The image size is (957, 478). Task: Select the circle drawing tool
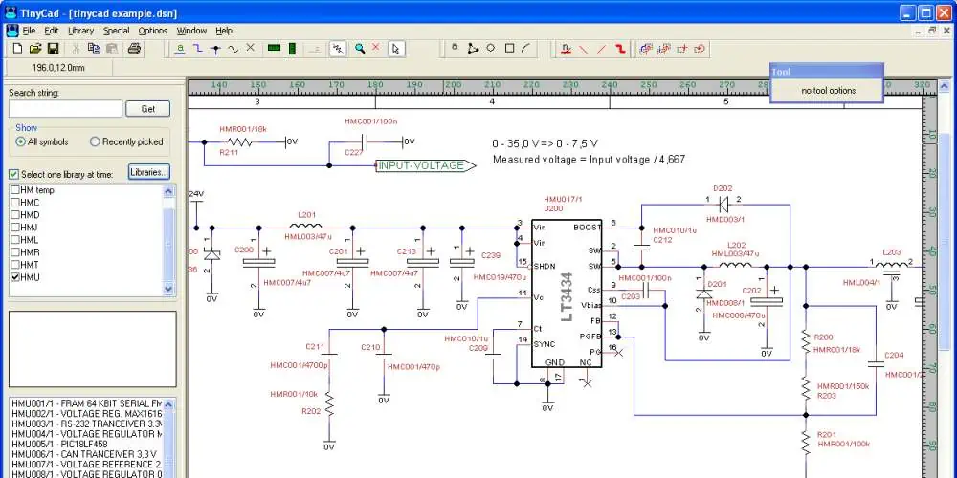coord(490,48)
